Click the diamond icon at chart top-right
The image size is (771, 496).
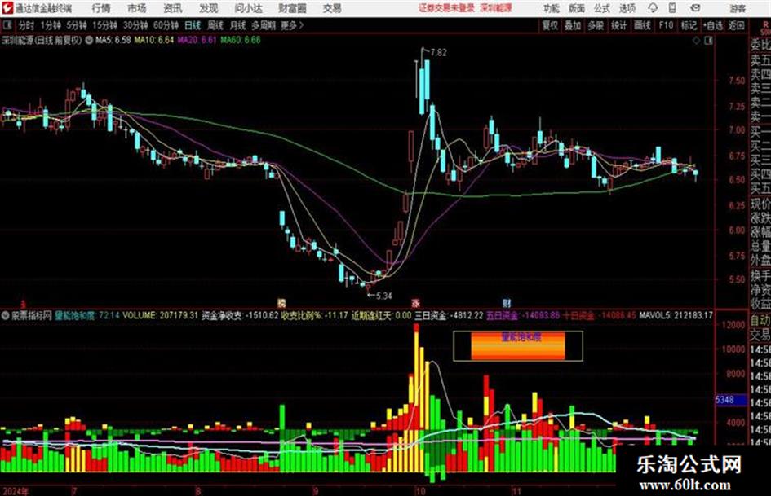tap(696, 41)
